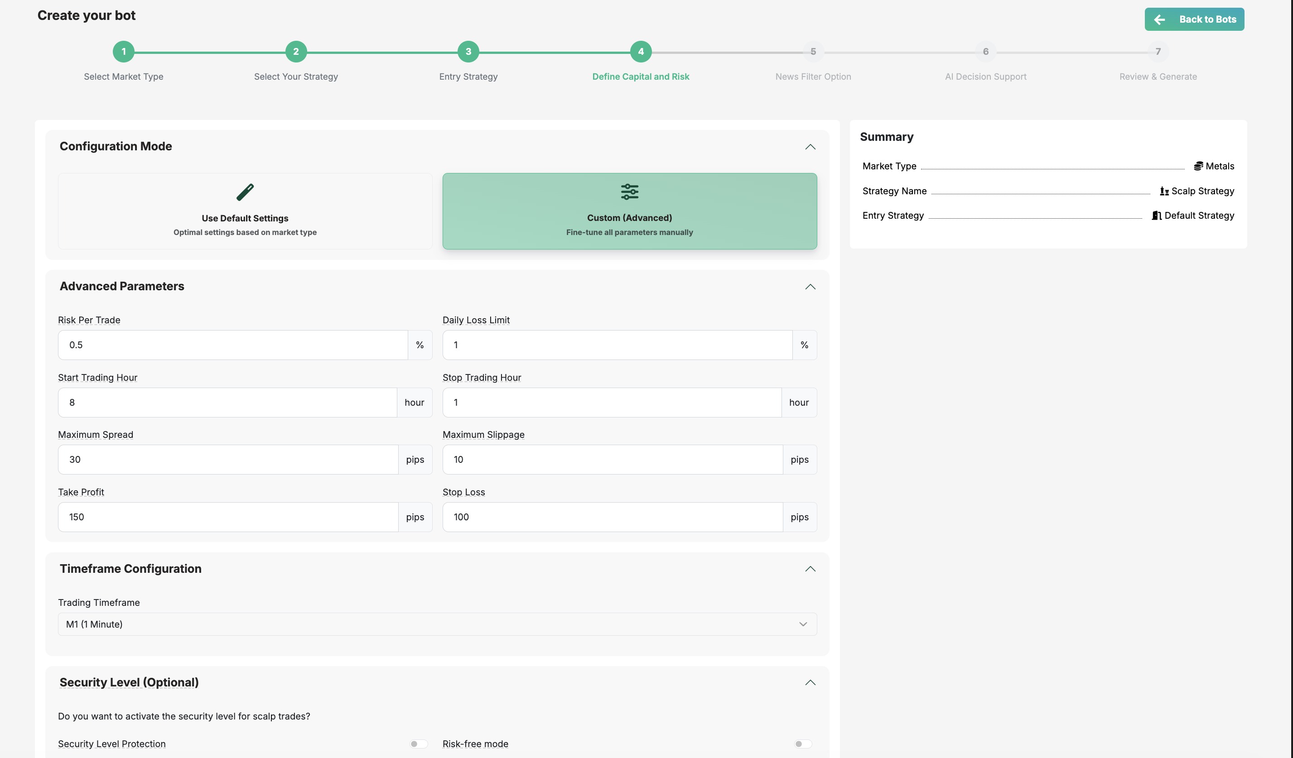Viewport: 1293px width, 758px height.
Task: Click the step 1 circle icon
Action: click(124, 52)
